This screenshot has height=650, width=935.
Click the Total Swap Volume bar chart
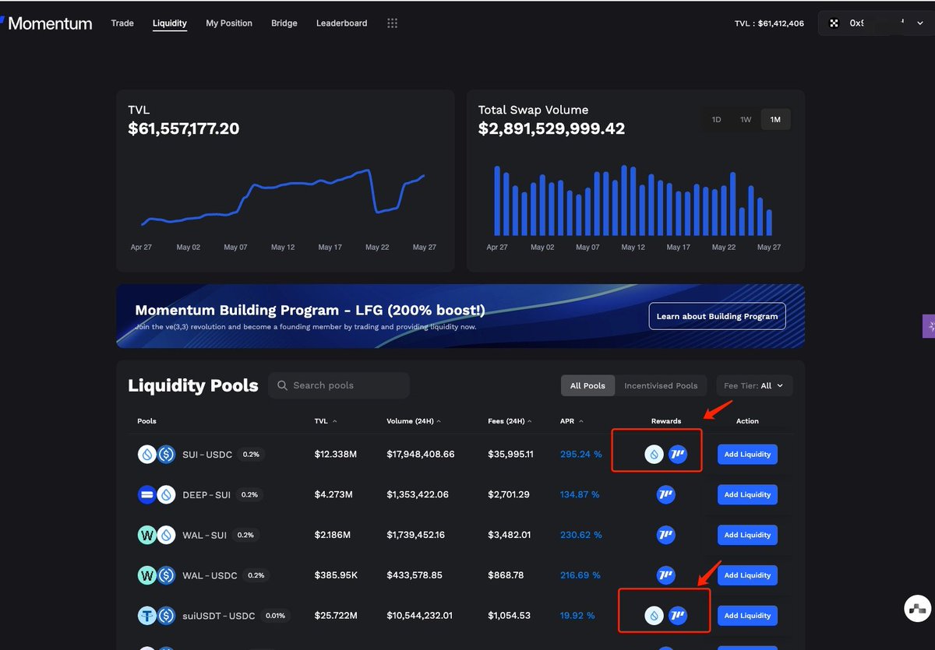633,200
